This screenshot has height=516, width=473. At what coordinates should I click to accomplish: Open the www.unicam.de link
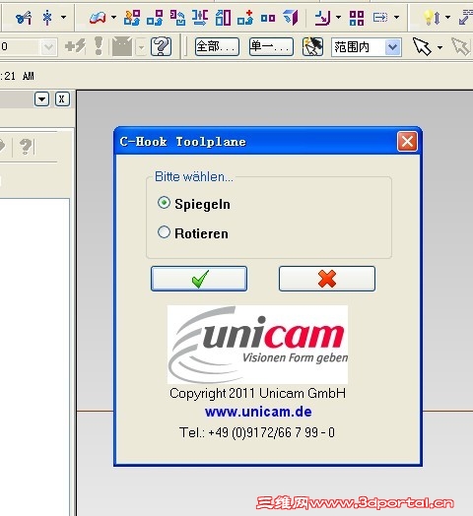click(258, 412)
